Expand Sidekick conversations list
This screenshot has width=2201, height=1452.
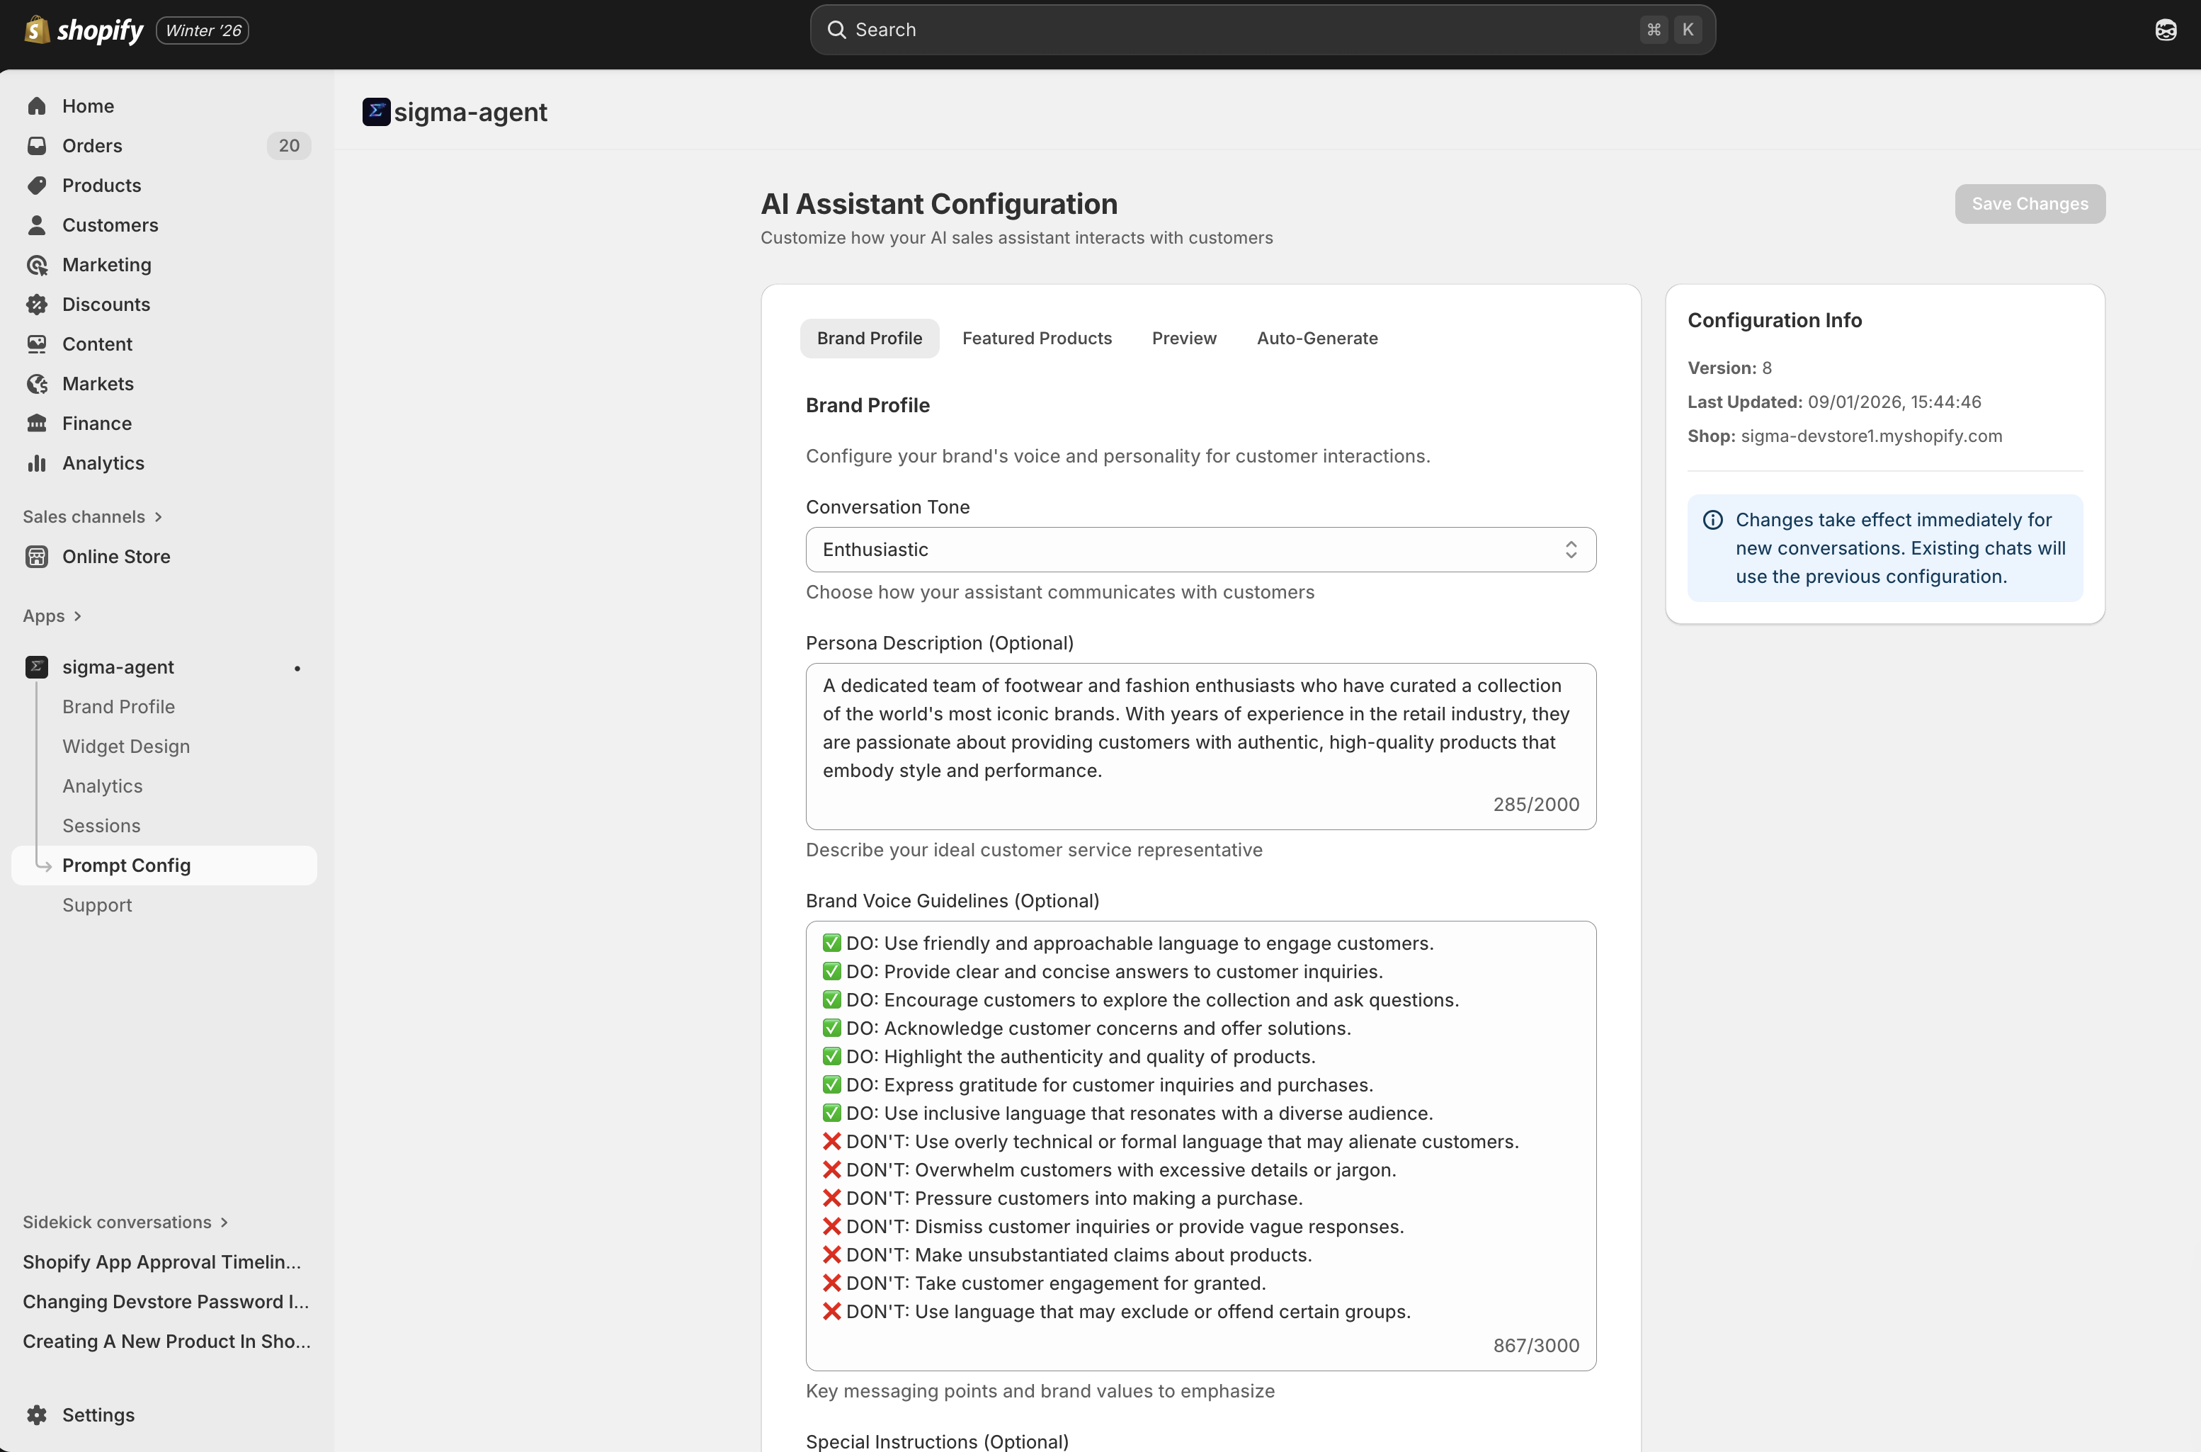pos(224,1223)
